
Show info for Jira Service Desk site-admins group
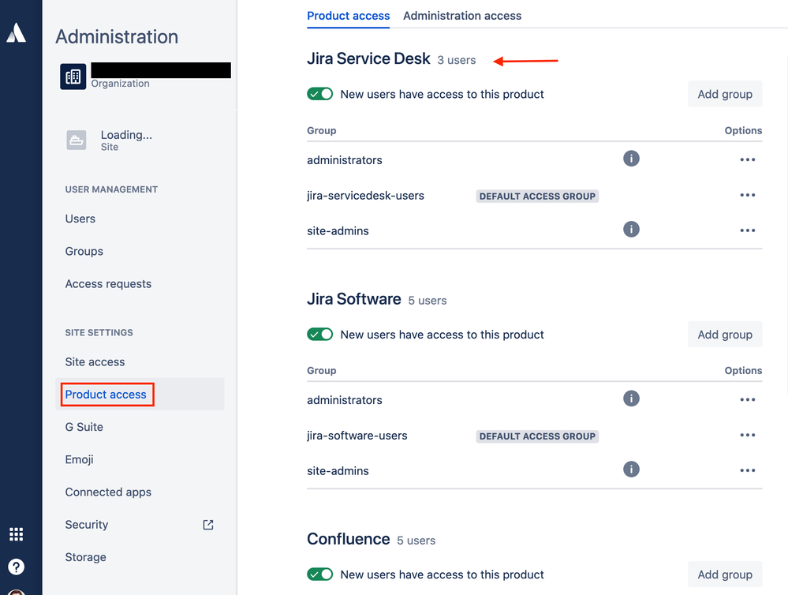pyautogui.click(x=631, y=230)
